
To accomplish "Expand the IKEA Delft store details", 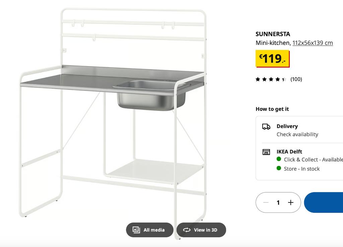I will pos(289,151).
